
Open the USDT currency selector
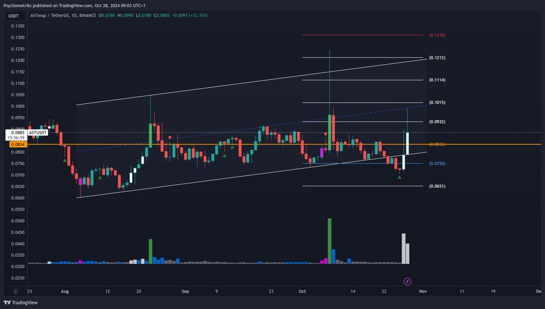coord(12,15)
